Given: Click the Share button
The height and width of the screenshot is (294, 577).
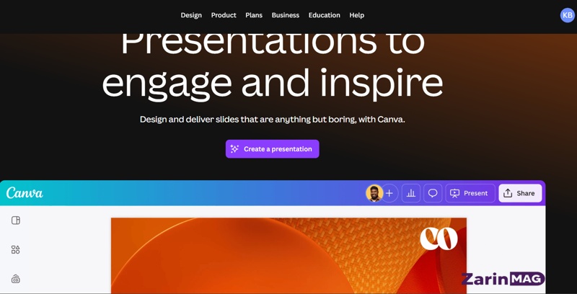Looking at the screenshot, I should pyautogui.click(x=520, y=193).
